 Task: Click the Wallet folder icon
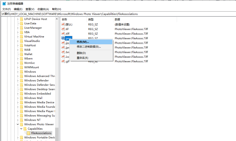click(21, 54)
